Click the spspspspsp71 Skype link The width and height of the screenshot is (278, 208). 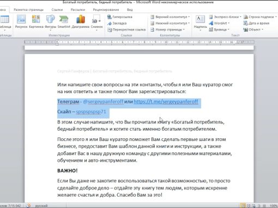pyautogui.click(x=91, y=112)
